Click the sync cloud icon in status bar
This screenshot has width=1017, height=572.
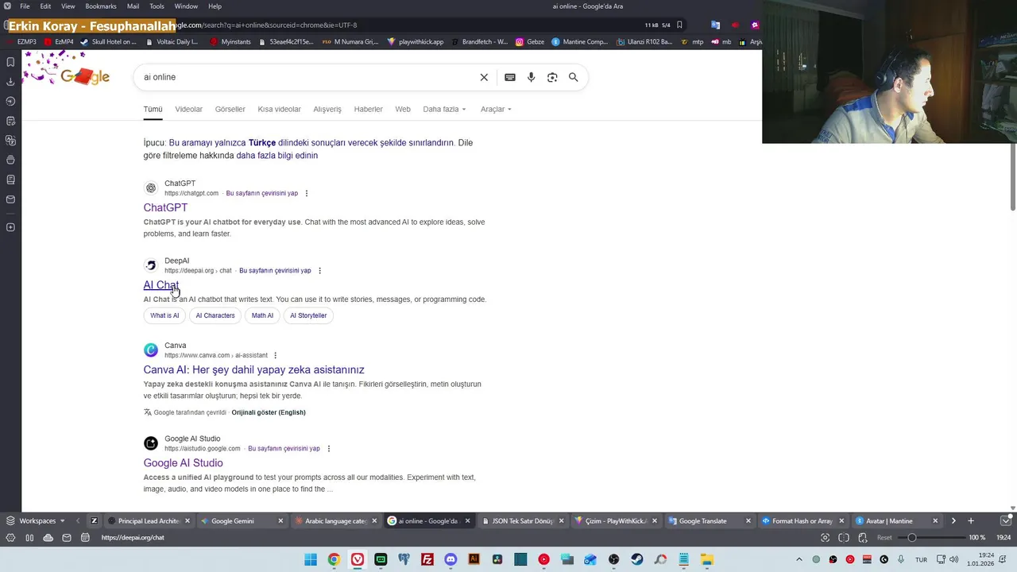coord(48,538)
